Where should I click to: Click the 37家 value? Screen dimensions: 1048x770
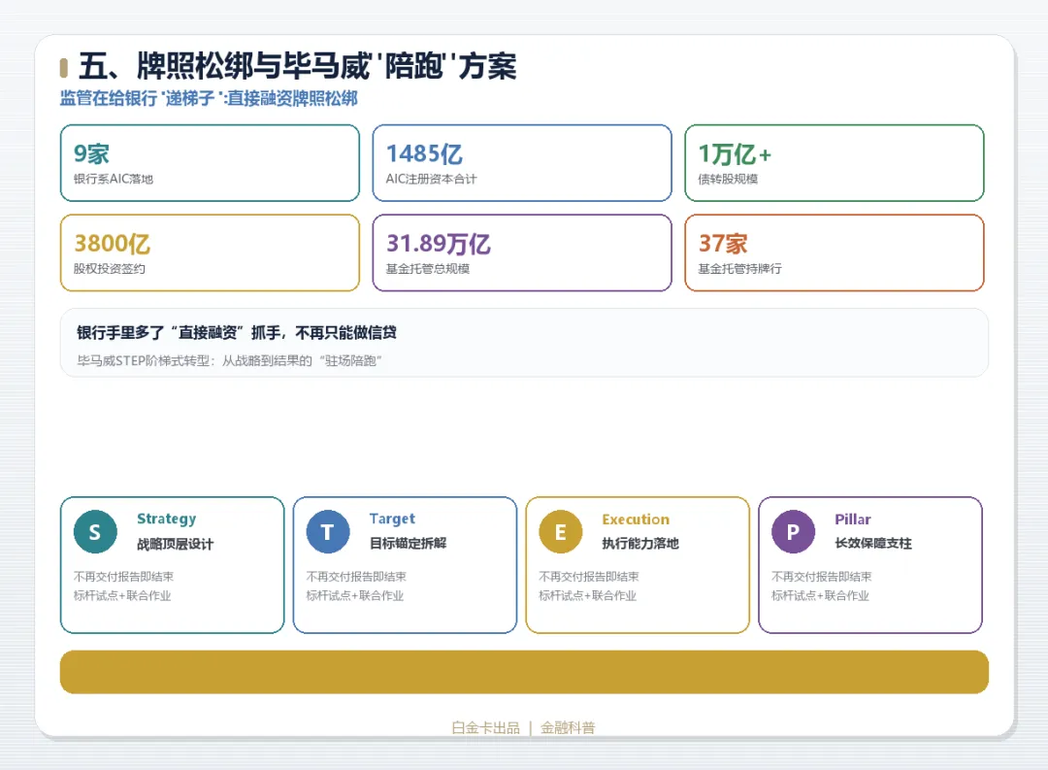[723, 244]
